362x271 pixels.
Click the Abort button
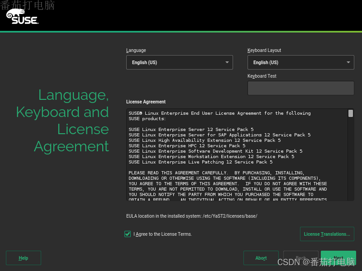point(261,258)
